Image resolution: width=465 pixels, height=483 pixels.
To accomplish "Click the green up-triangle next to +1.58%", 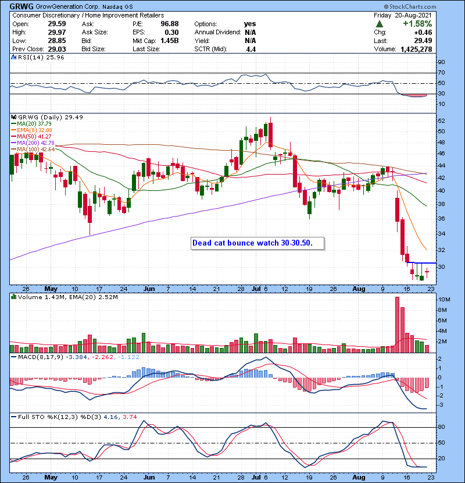I will pyautogui.click(x=380, y=24).
